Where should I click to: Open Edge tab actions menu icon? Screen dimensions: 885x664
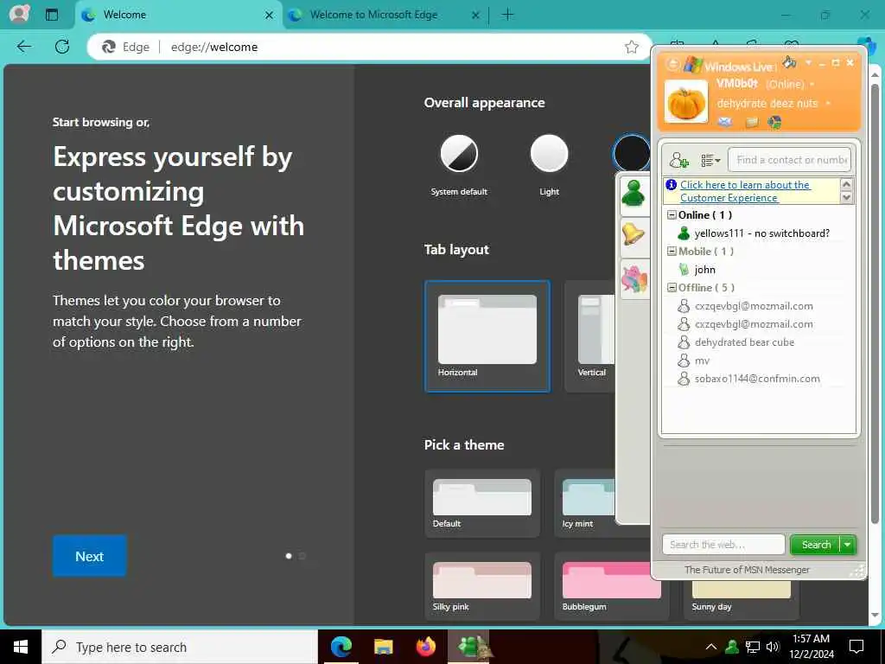(51, 15)
